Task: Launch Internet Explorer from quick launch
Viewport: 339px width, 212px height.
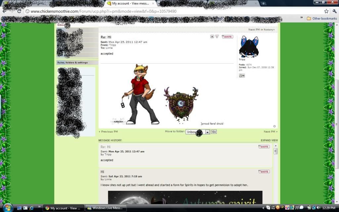Action: [x=31, y=208]
